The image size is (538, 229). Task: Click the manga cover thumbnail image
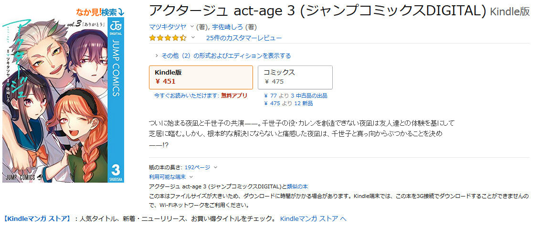coord(62,100)
